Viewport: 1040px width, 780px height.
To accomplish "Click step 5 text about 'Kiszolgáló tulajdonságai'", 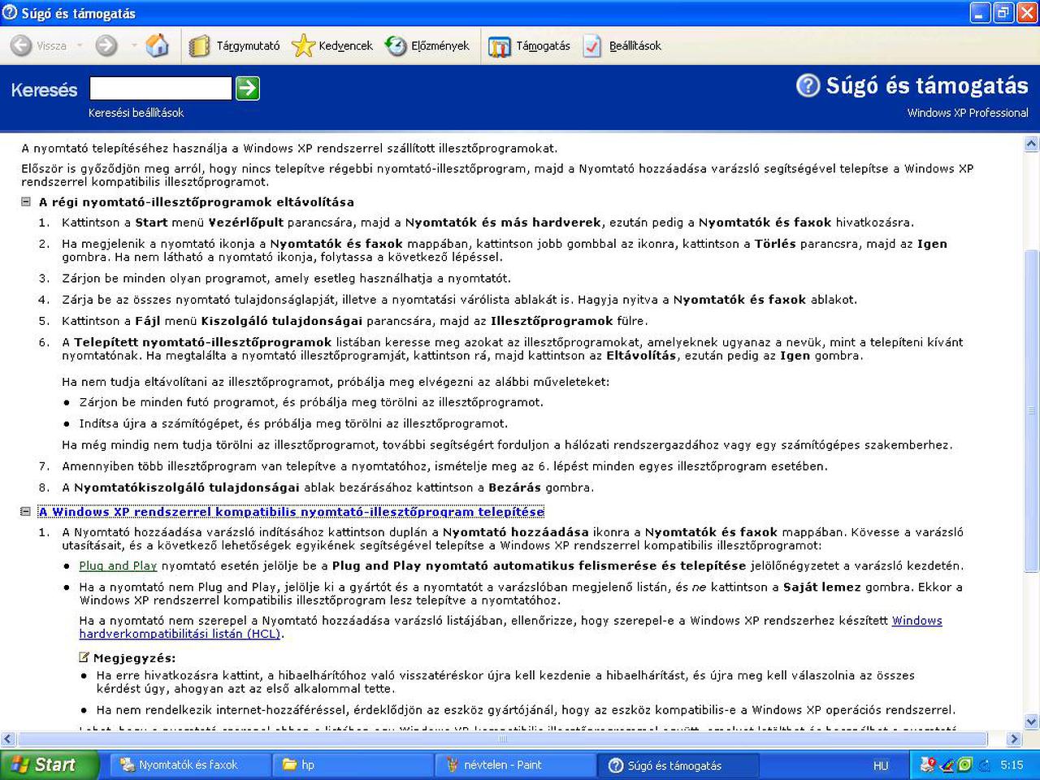I will (x=354, y=321).
